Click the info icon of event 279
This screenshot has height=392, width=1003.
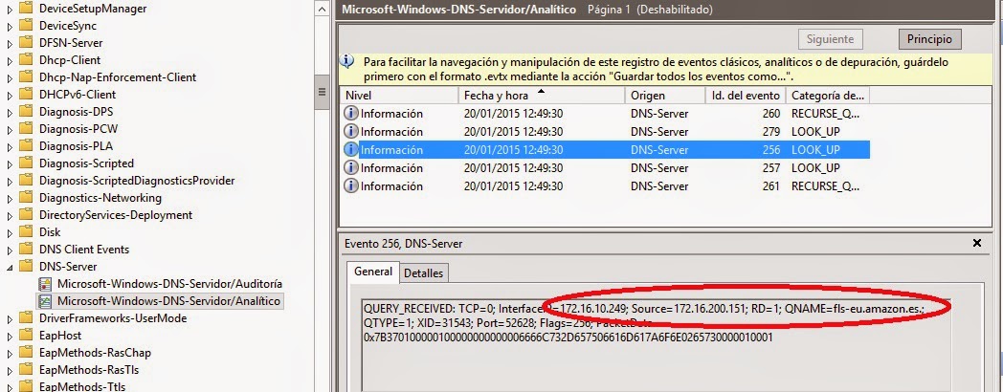[x=351, y=132]
